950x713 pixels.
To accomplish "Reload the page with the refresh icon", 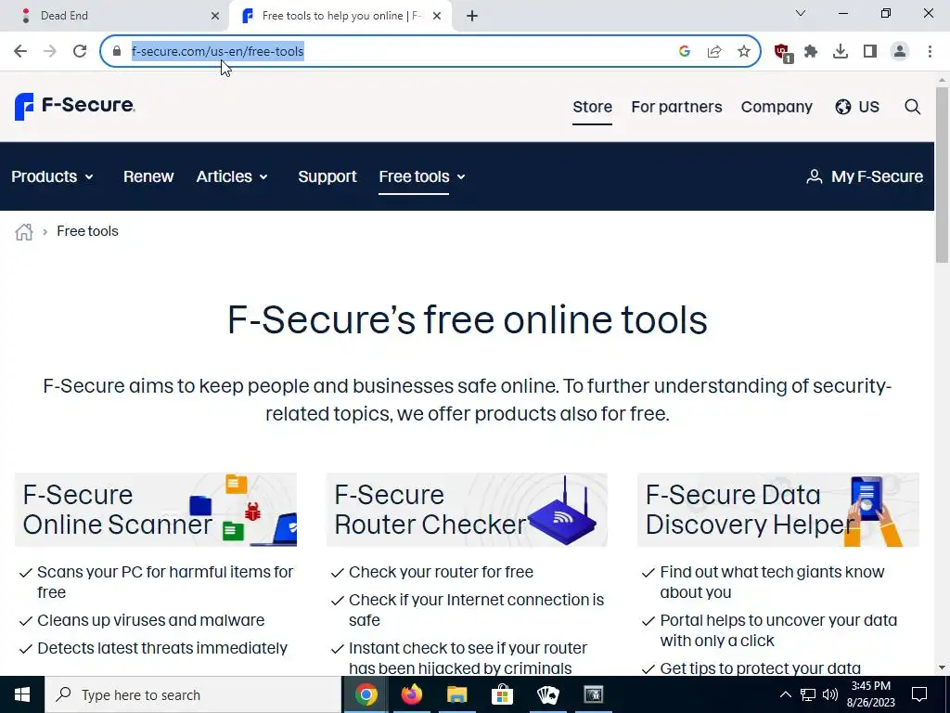I will tap(80, 51).
